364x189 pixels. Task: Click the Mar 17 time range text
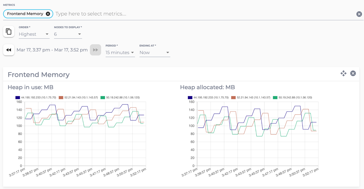tap(52, 50)
